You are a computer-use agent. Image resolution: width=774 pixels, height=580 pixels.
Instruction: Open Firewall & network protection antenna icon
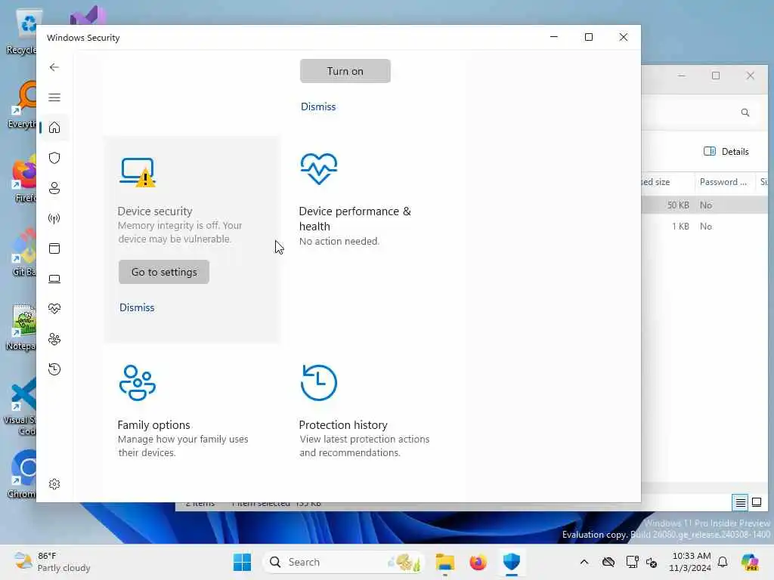pyautogui.click(x=54, y=218)
